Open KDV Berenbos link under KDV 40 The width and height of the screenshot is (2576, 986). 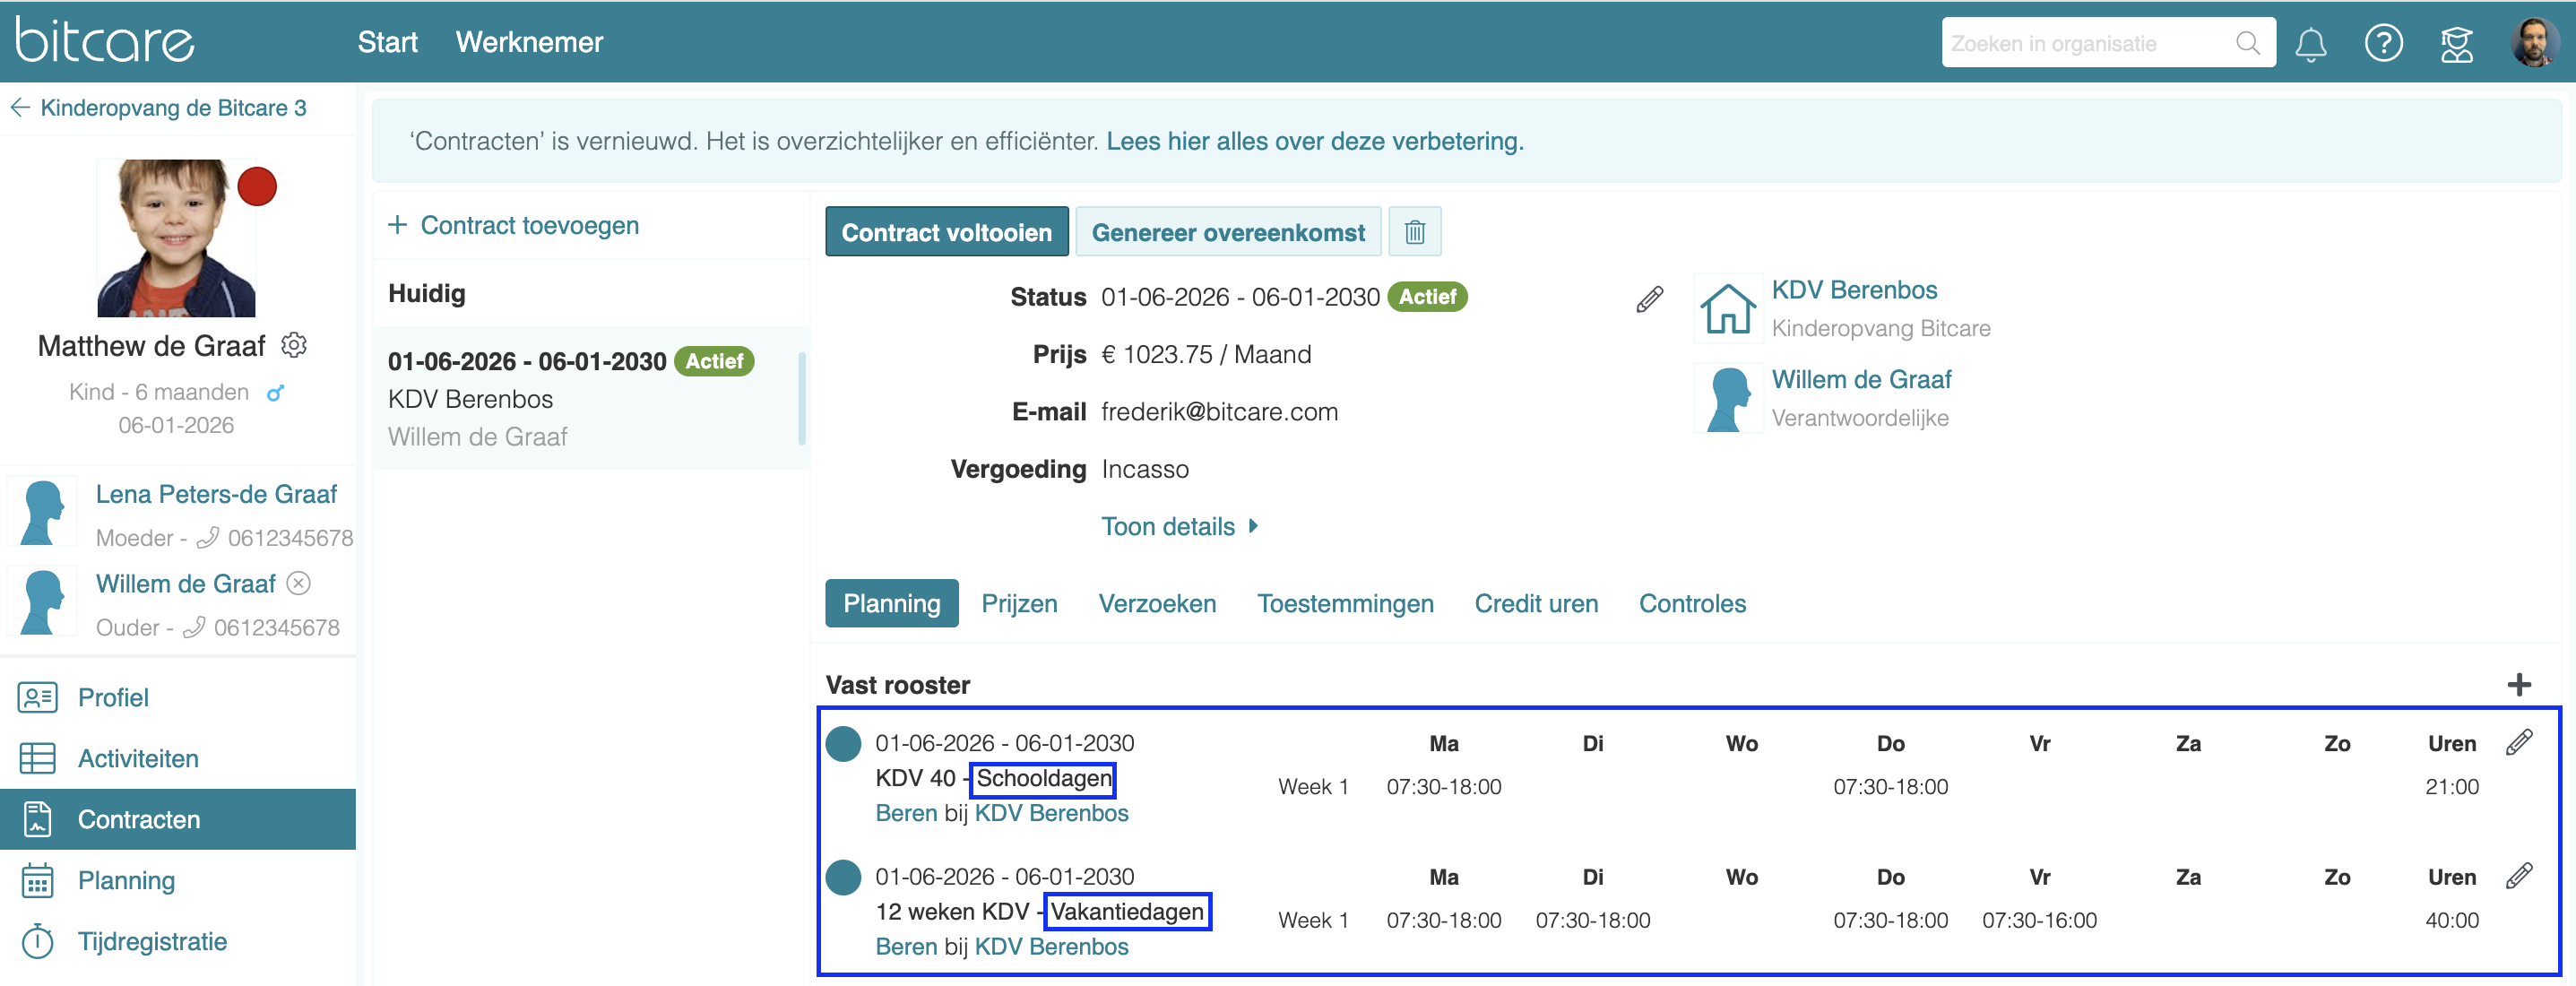click(1051, 813)
